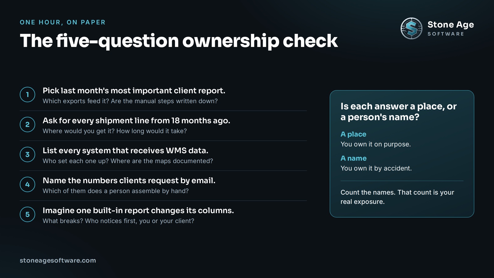The height and width of the screenshot is (278, 494).
Task: Click the 'SOFTWARE' text under the brand name
Action: click(446, 34)
